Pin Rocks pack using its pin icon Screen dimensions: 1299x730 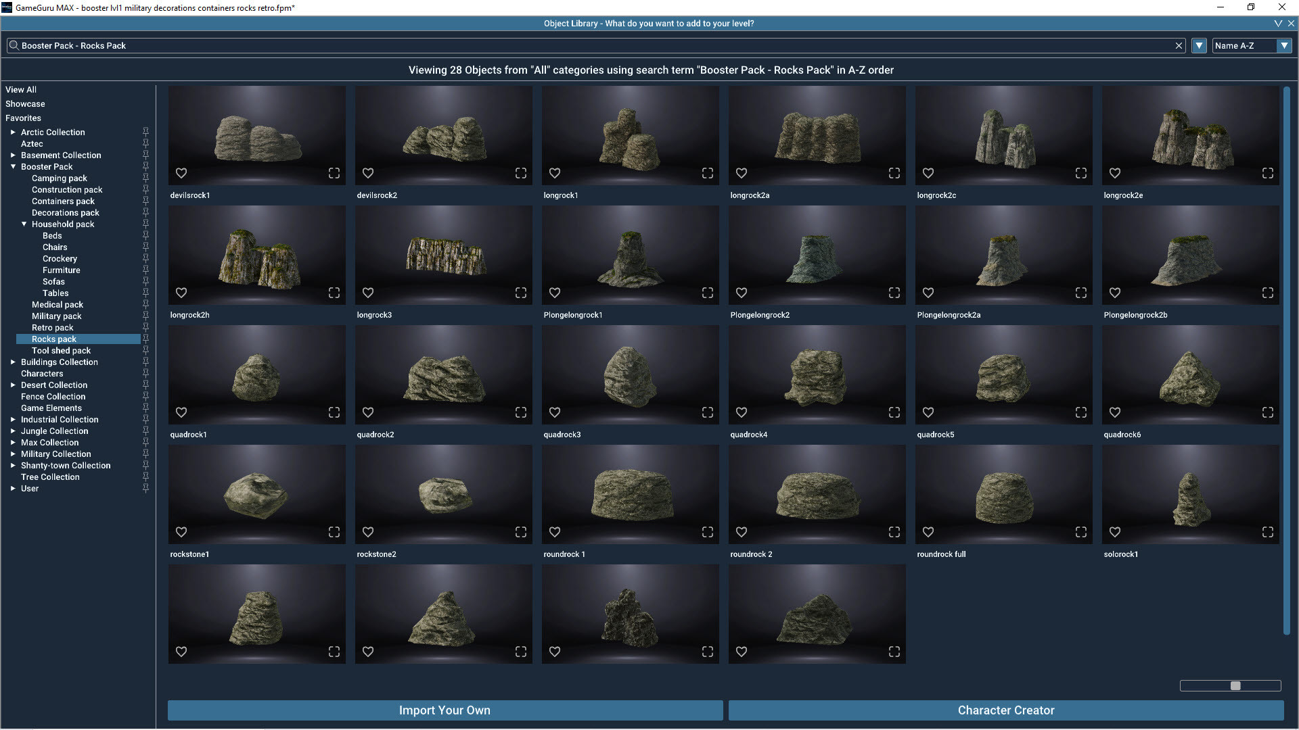145,339
